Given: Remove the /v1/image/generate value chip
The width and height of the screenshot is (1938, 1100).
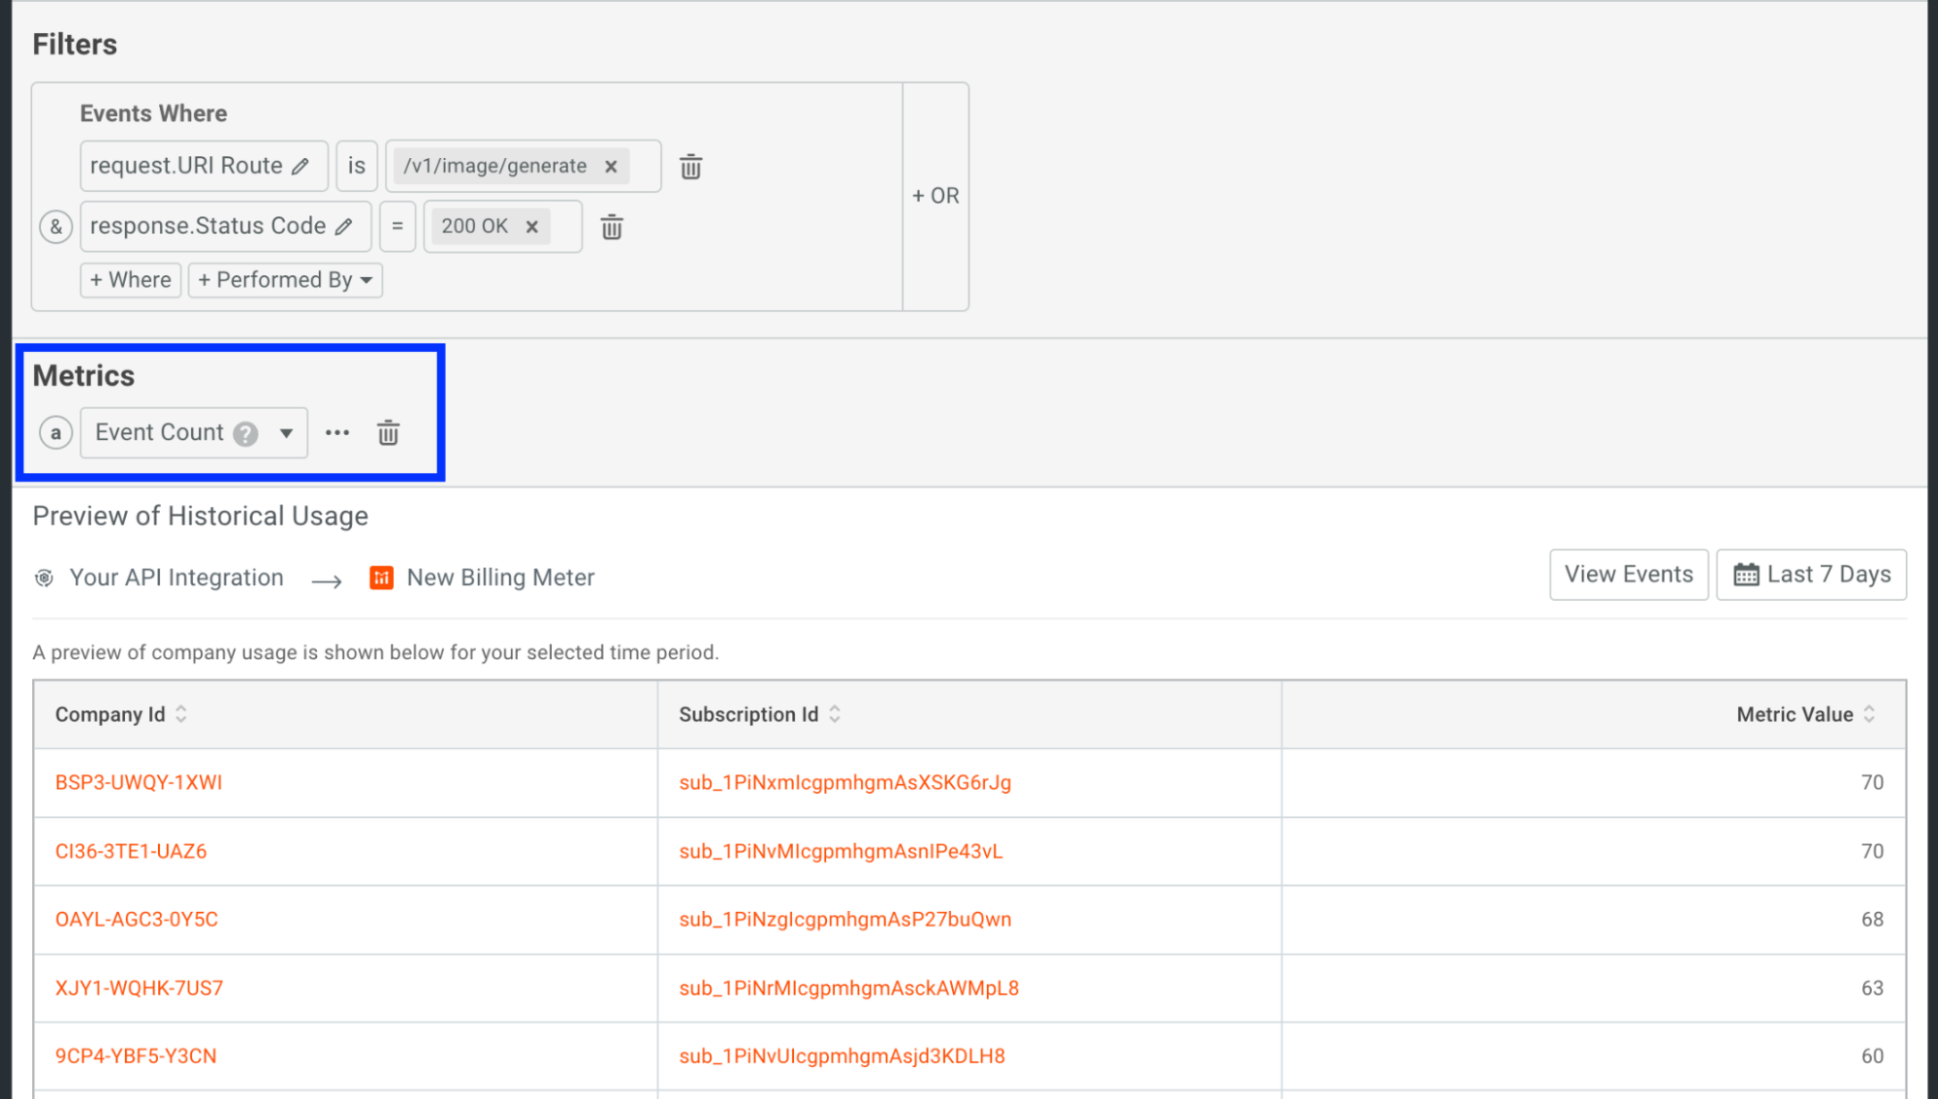Looking at the screenshot, I should point(611,166).
